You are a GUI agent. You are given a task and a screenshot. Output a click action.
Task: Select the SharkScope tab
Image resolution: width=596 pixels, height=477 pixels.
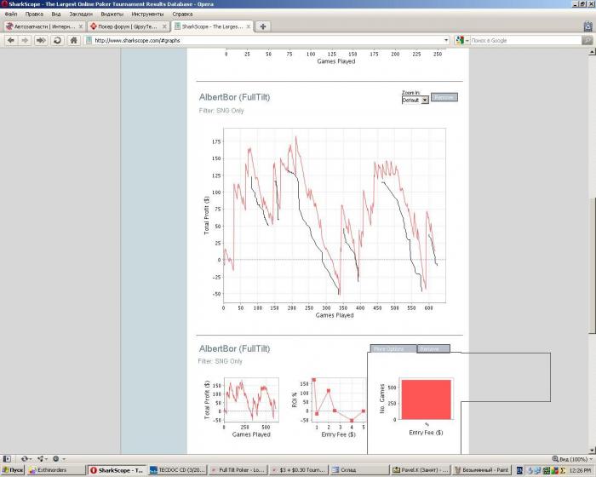[212, 26]
